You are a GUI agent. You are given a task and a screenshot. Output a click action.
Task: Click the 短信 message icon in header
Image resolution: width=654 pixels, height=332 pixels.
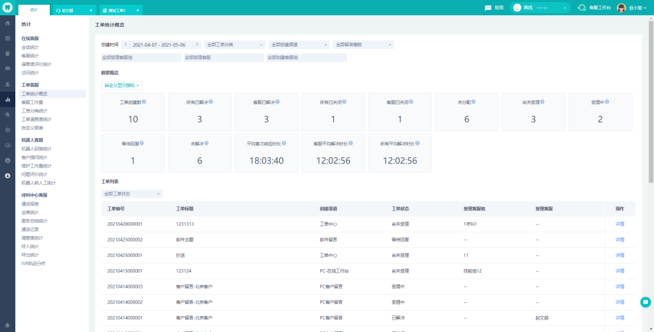[x=489, y=8]
